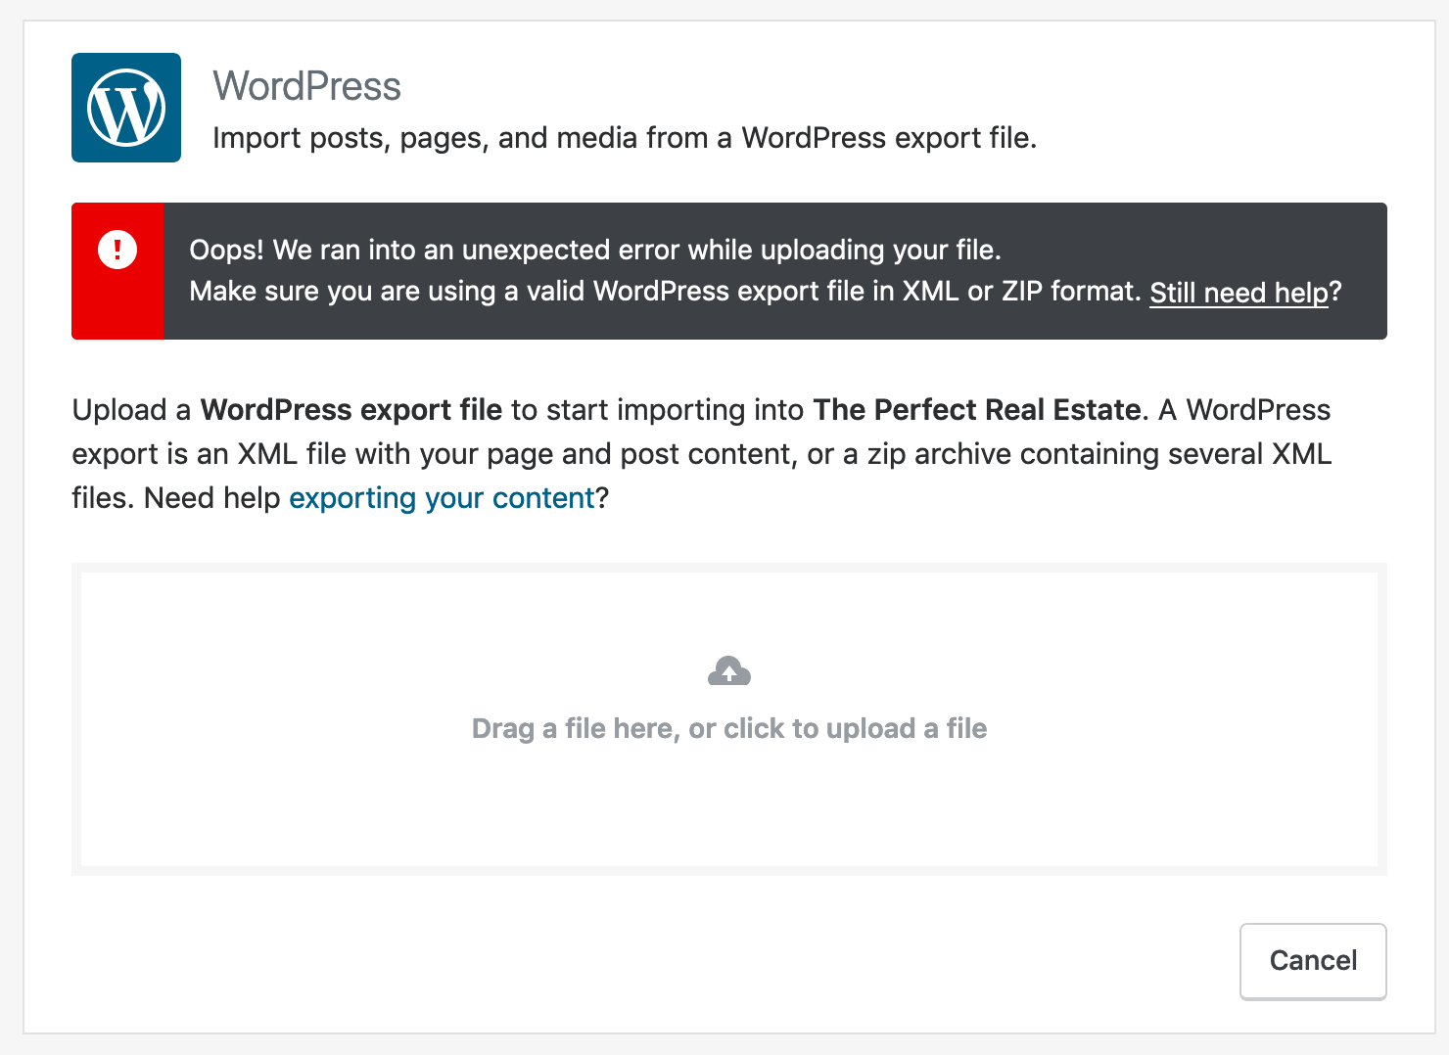1449x1055 pixels.
Task: Click the cloud upload icon
Action: (729, 671)
